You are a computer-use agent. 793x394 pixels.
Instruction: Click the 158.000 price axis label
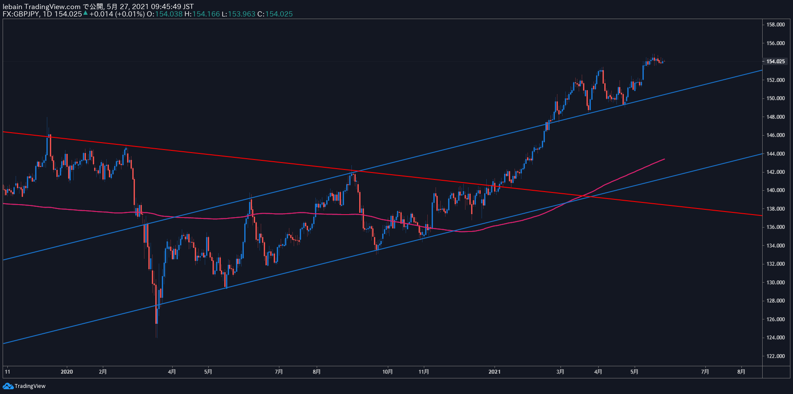[776, 25]
